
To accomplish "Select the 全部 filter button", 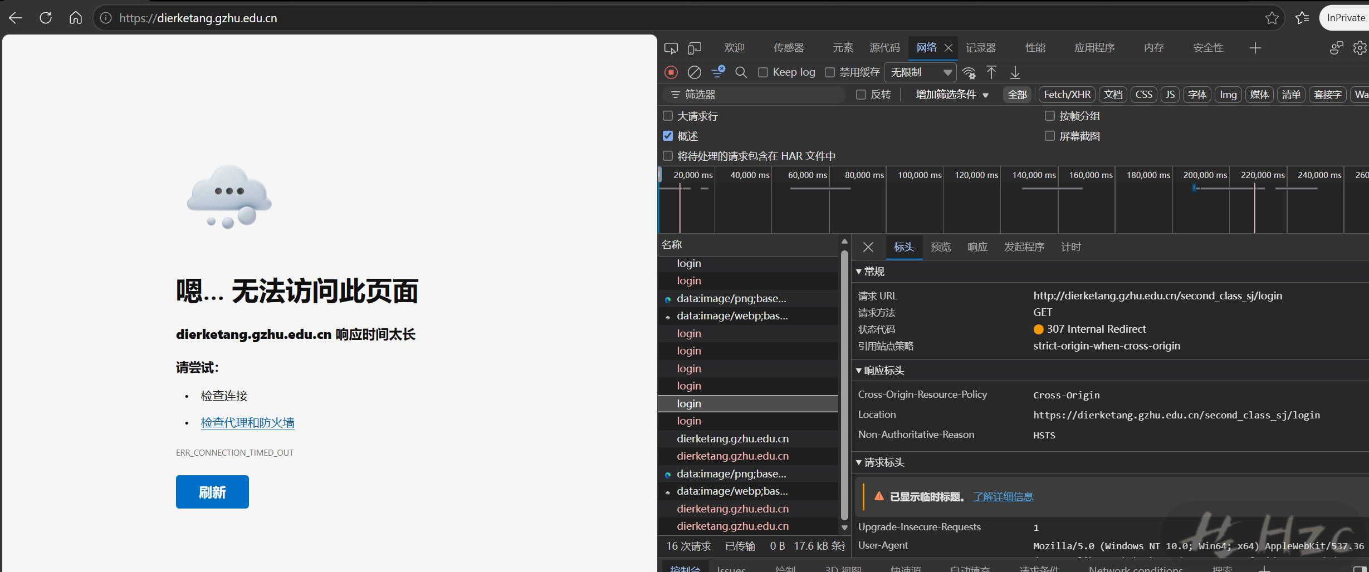I will [x=1018, y=95].
